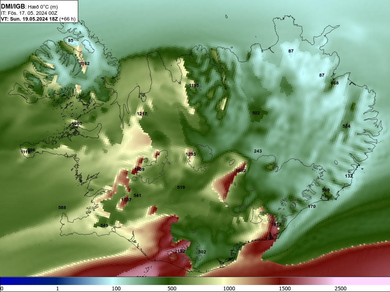Click the map value 1195
Viewport: 390px width, 292px height.
tap(194, 85)
